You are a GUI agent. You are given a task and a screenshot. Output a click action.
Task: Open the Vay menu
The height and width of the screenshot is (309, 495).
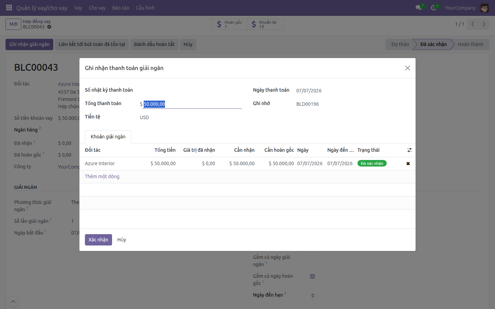[78, 8]
